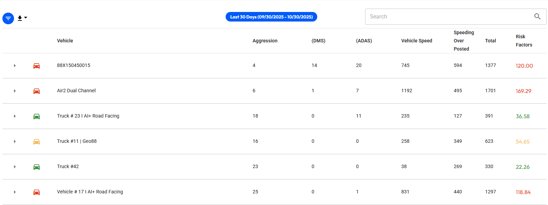Image resolution: width=548 pixels, height=205 pixels.
Task: Select Vehicle # 17 I AI+ Road Facing
Action: [90, 192]
